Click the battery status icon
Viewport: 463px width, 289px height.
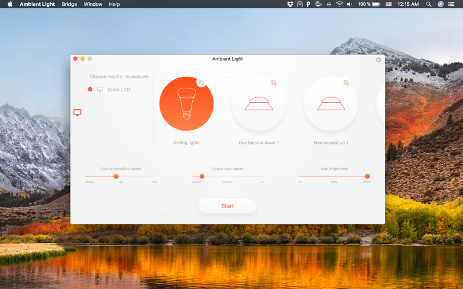[376, 4]
